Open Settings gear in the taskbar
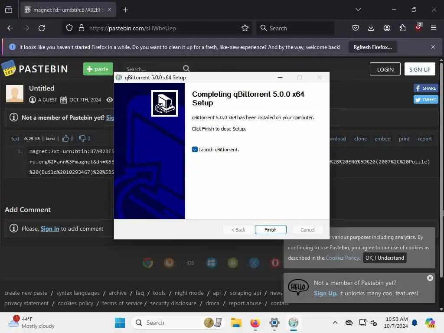444x333 pixels. coord(274,323)
